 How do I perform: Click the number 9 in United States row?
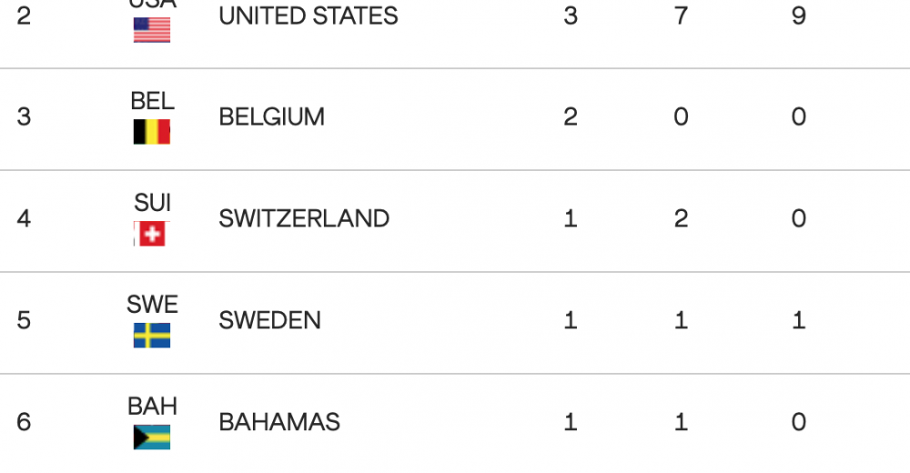coord(798,16)
